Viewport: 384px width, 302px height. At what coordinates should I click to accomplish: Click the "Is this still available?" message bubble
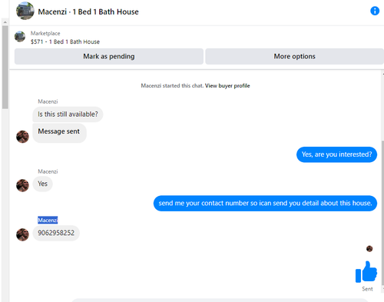[68, 114]
